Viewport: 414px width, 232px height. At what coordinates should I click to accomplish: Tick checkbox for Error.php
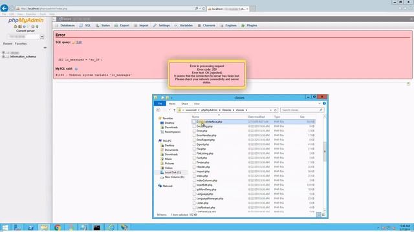194,131
